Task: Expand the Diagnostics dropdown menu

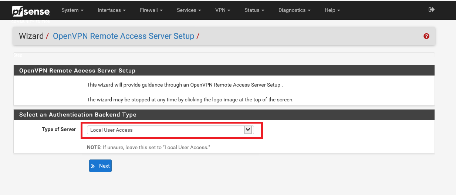Action: pyautogui.click(x=294, y=10)
